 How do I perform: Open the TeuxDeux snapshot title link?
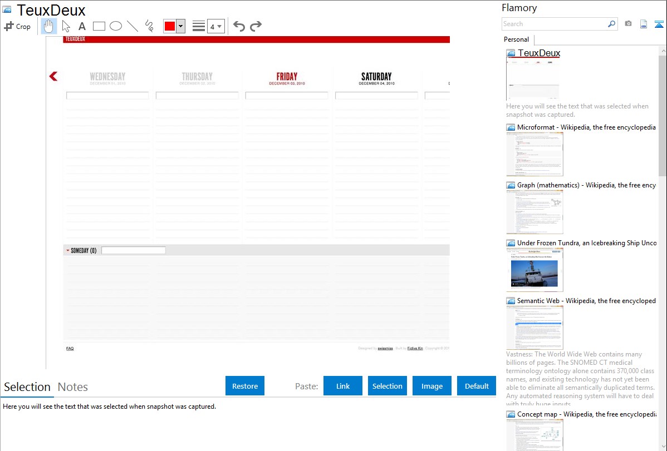tap(538, 53)
